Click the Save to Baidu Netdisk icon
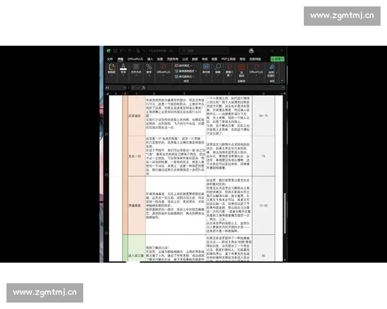This screenshot has width=387, height=309. tap(272, 67)
